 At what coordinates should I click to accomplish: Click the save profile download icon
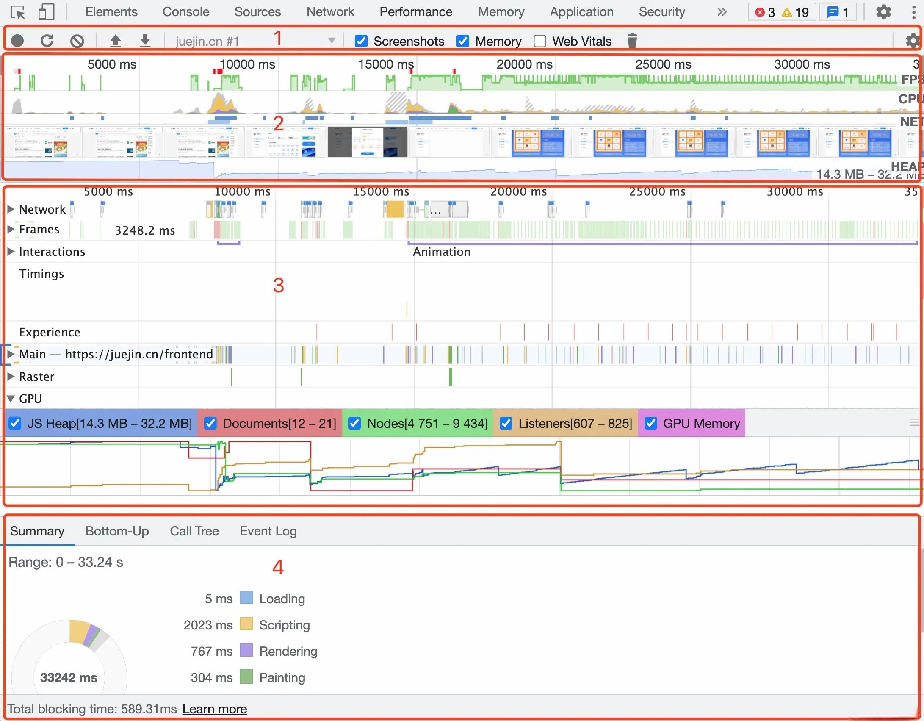(x=145, y=41)
